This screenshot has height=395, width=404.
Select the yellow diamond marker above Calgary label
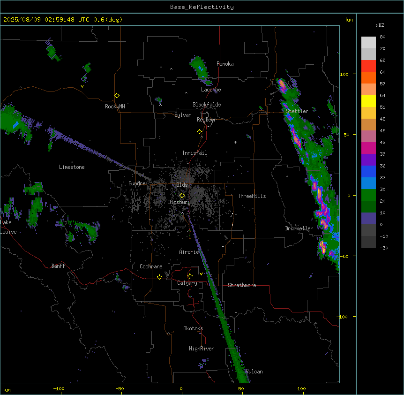coord(190,276)
